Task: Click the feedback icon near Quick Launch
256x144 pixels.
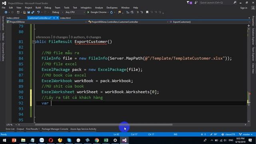Action: [196, 3]
